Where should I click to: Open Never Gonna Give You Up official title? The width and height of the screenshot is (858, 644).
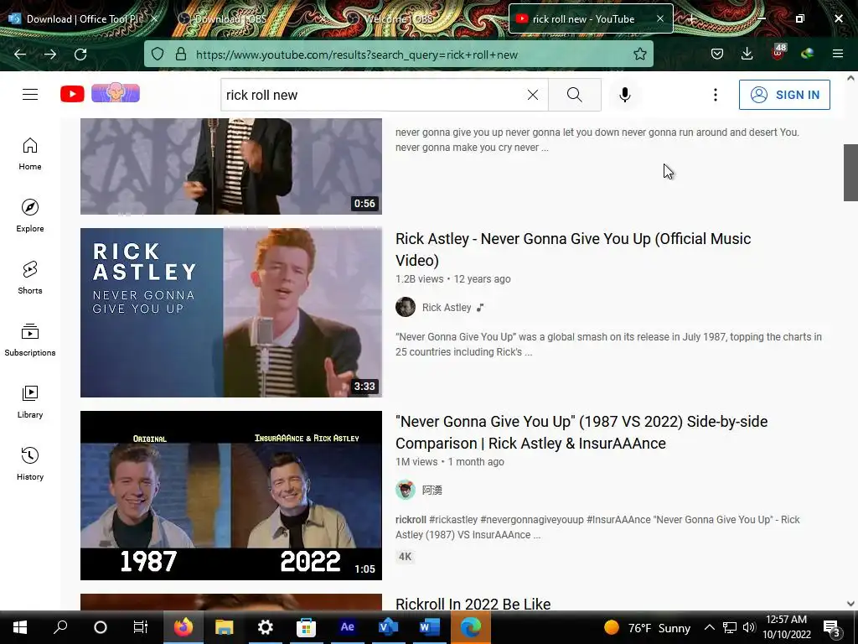[573, 249]
